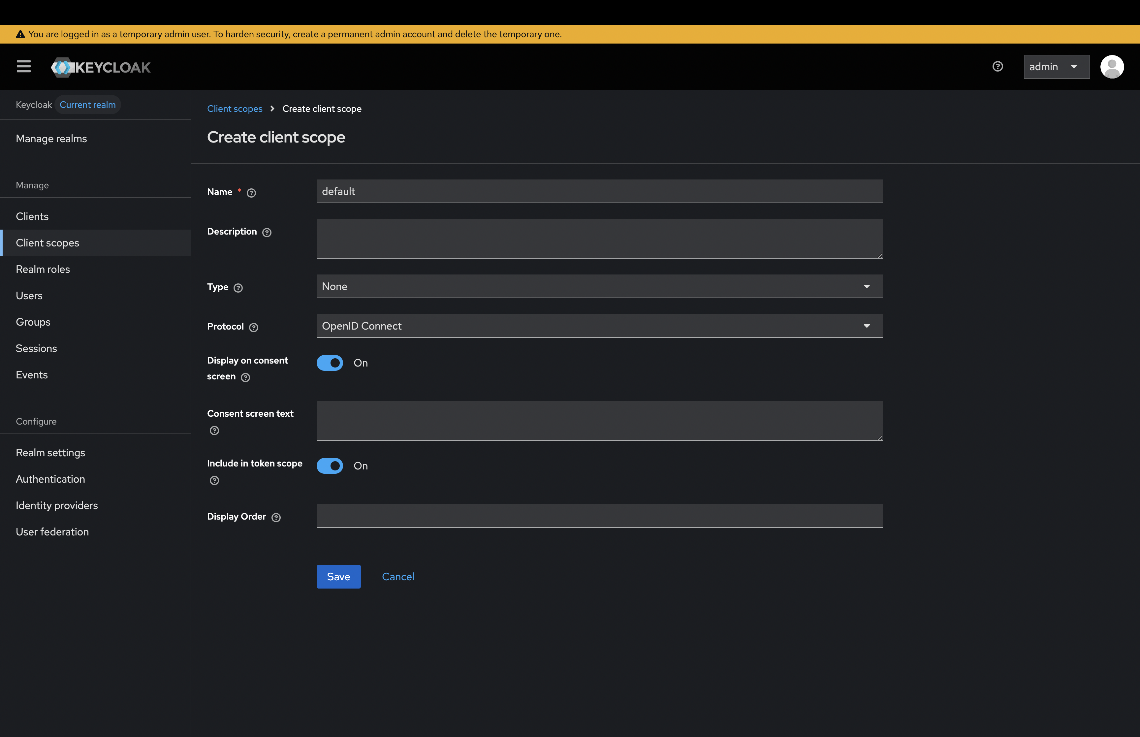
Task: Show help for the Type field
Action: coord(238,288)
